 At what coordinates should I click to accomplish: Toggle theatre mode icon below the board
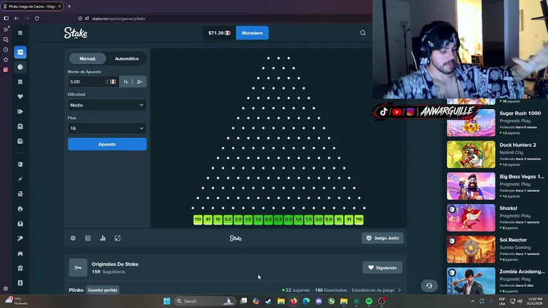click(88, 238)
